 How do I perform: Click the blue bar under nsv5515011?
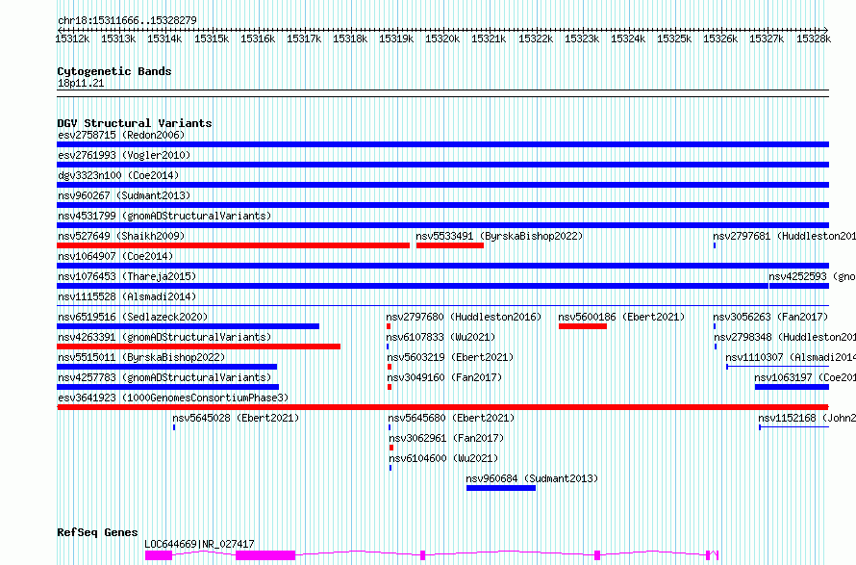pos(166,367)
